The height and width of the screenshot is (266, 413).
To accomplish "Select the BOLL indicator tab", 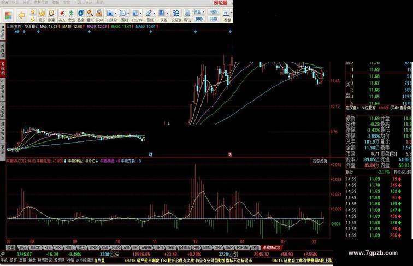I will pos(70,247).
